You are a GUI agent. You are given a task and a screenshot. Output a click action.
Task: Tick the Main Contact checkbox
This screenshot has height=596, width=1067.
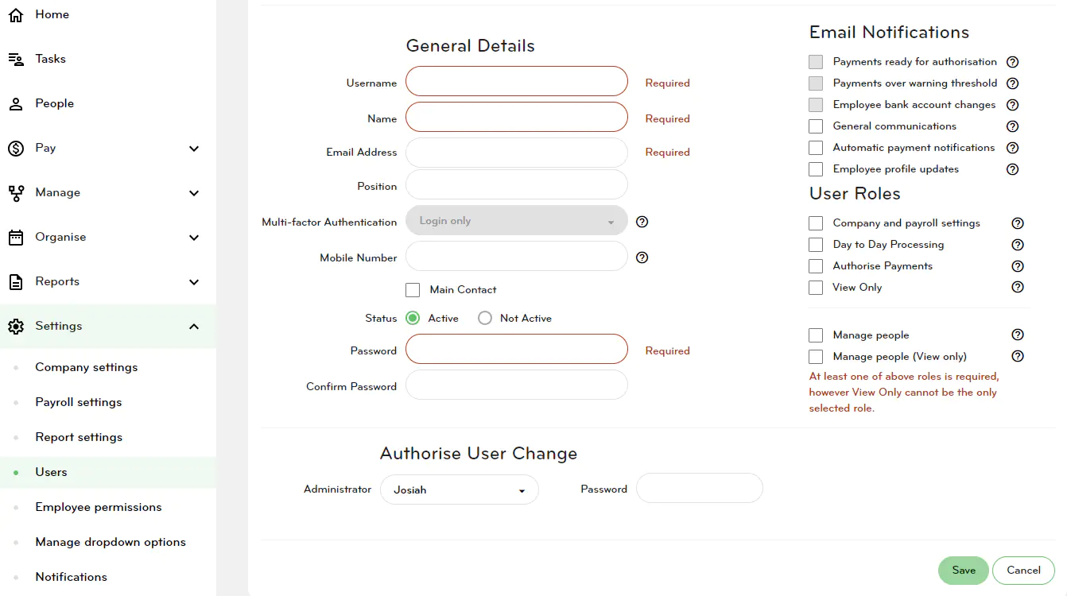coord(413,290)
